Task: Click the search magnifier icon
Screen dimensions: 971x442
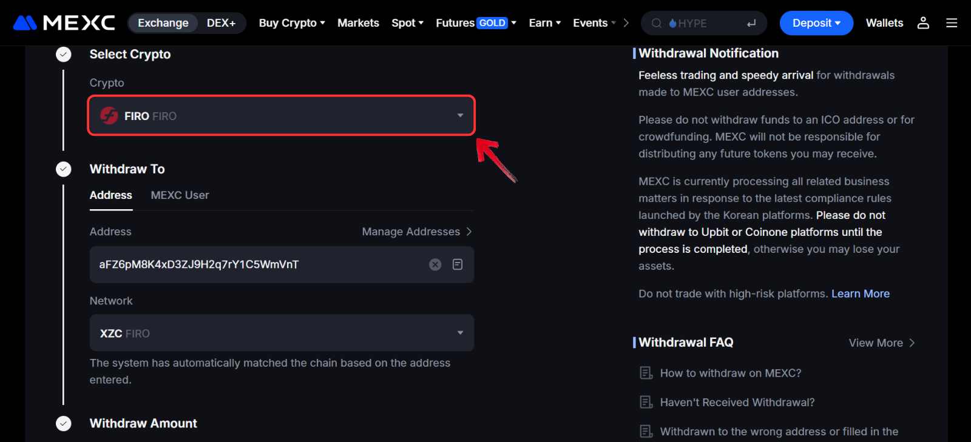Action: (657, 23)
